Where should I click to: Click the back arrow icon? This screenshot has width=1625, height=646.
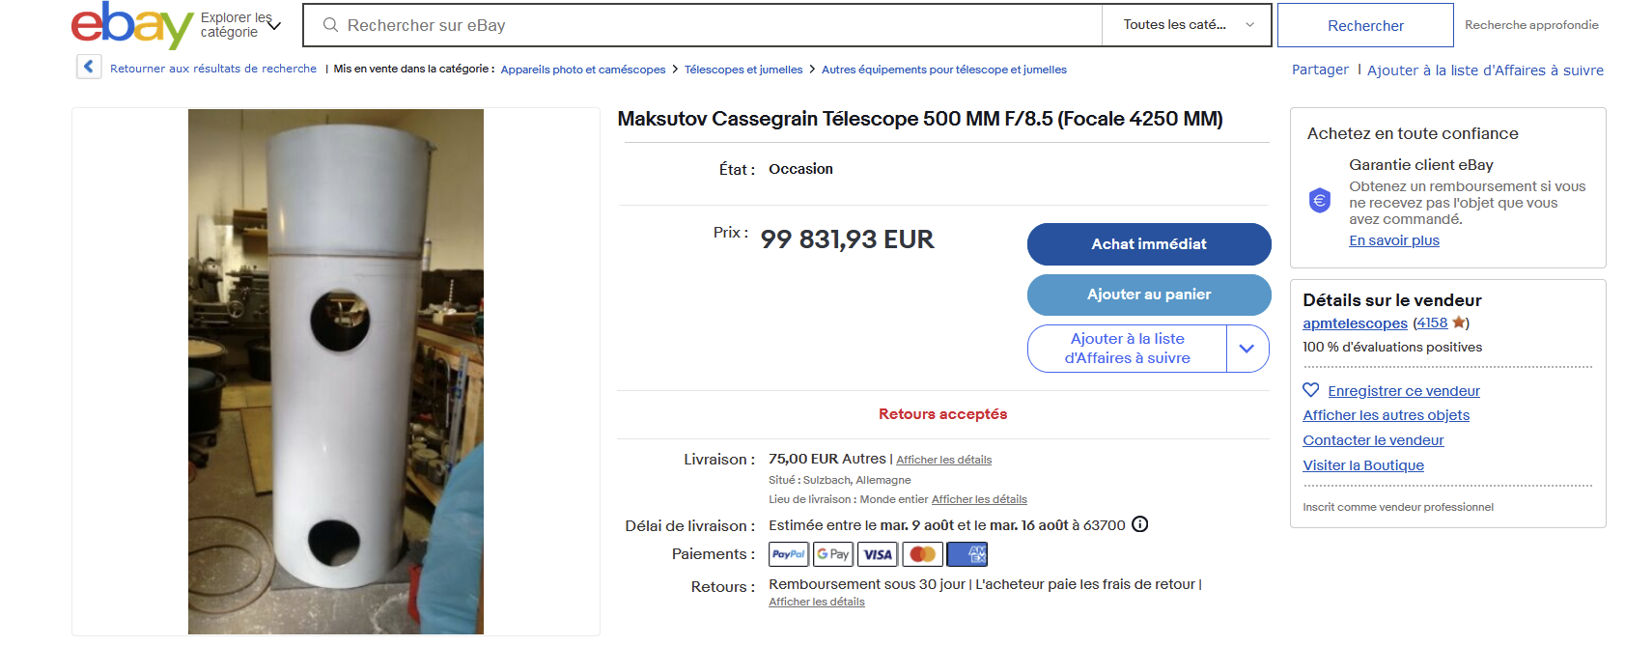[x=89, y=67]
